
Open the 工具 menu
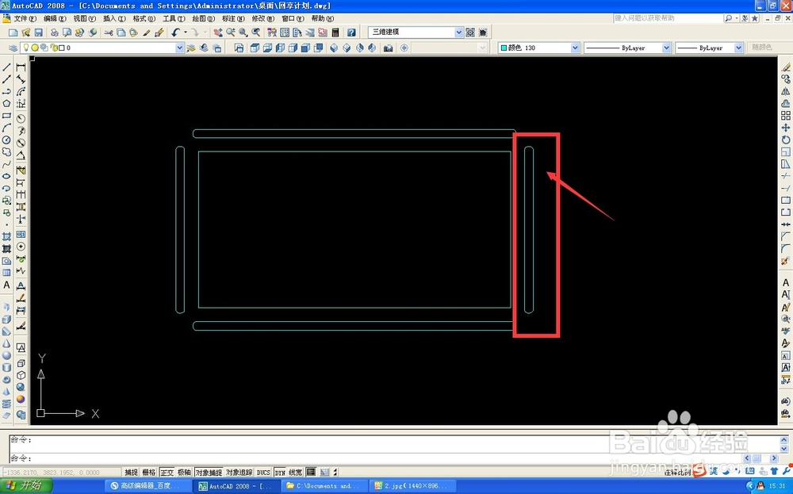(174, 18)
